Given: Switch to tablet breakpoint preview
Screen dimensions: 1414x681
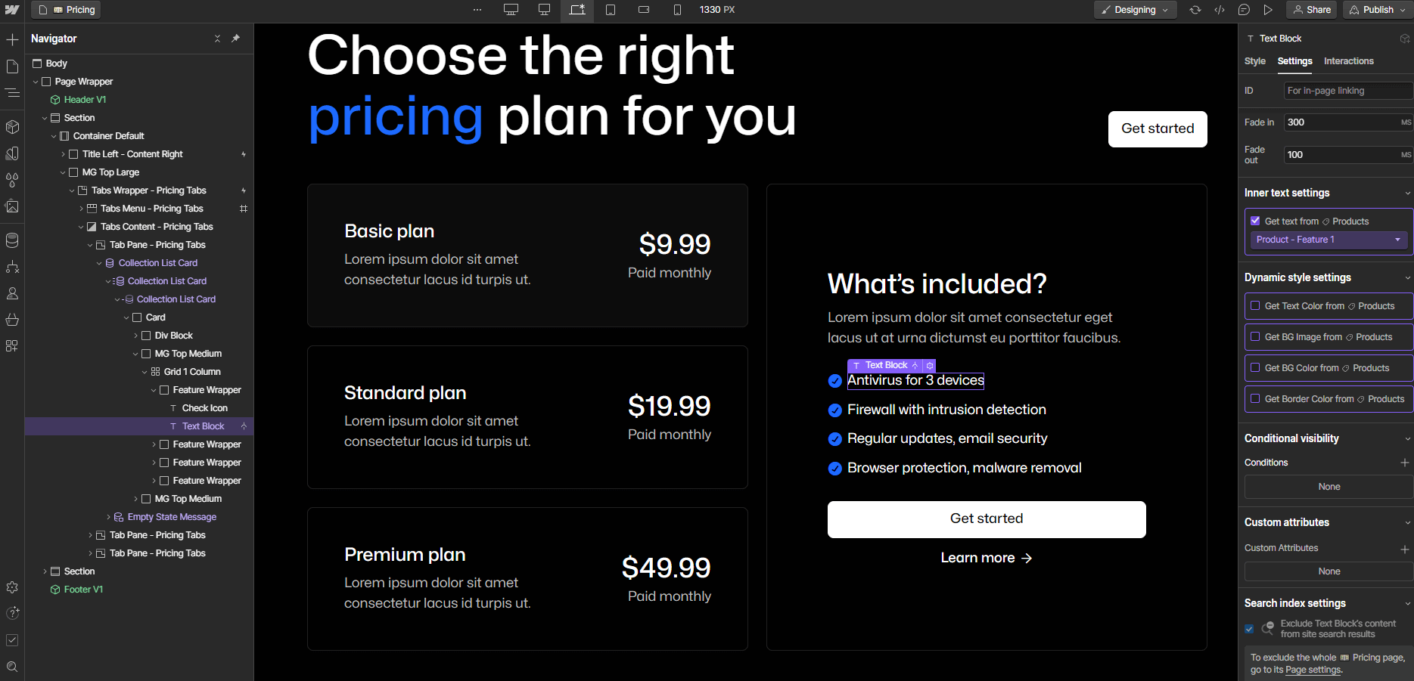Looking at the screenshot, I should pos(611,10).
